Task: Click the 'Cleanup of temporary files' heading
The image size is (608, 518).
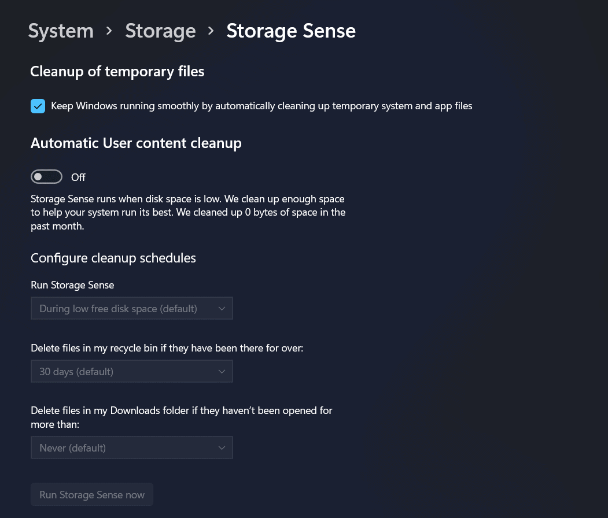Action: 117,72
